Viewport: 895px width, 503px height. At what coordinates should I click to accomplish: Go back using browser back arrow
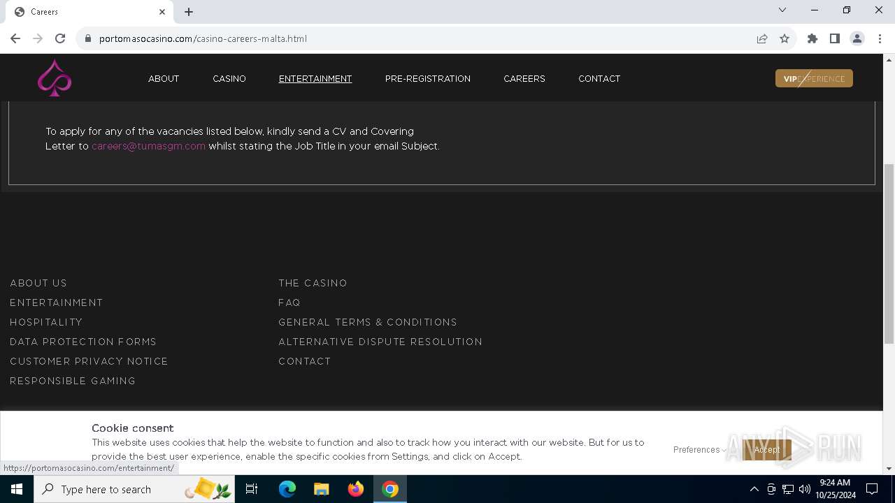pos(15,38)
